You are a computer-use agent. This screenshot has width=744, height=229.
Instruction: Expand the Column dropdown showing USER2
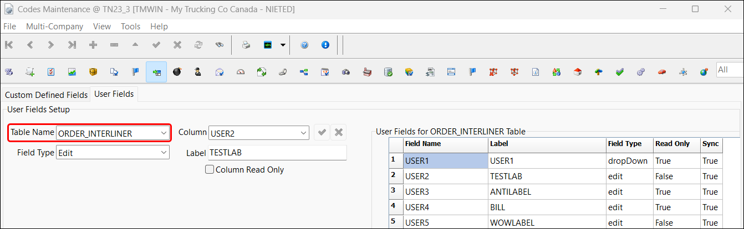pos(303,133)
